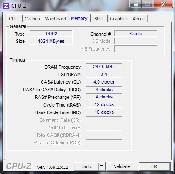Confirm with the OK button
Image resolution: width=175 pixels, height=174 pixels.
155,166
